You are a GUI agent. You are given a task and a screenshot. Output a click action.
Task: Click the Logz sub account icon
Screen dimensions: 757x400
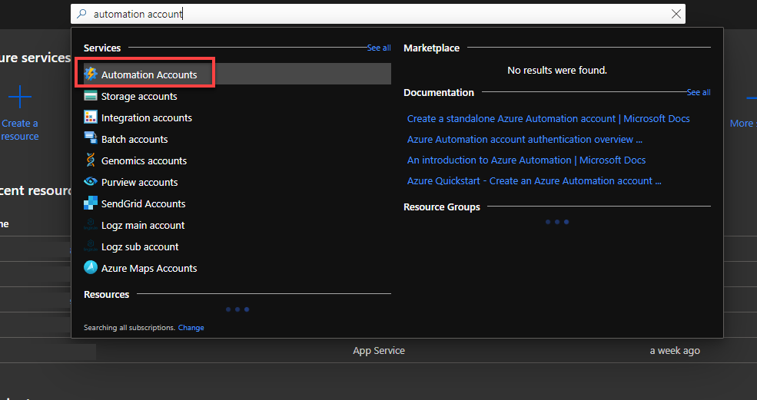coord(90,246)
